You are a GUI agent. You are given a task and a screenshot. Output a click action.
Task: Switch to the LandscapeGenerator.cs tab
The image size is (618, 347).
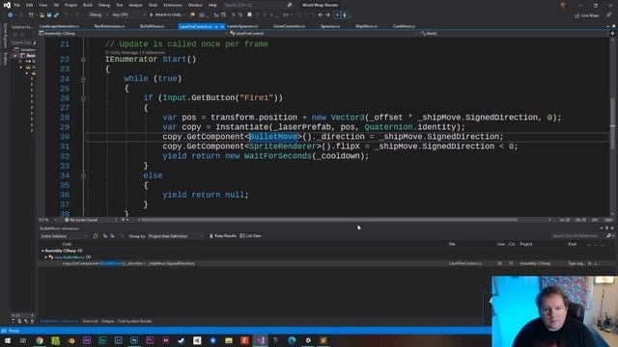coord(59,26)
